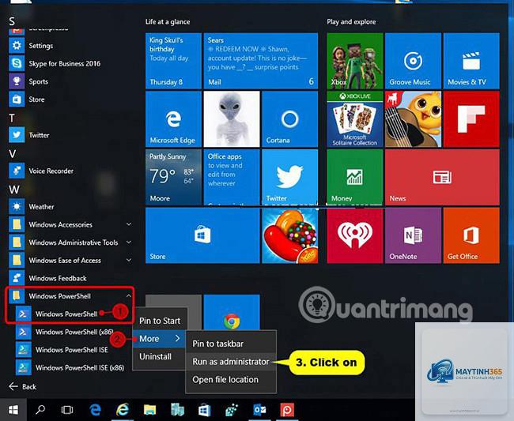Open the Get Office tile
Image resolution: width=514 pixels, height=421 pixels.
tap(471, 235)
